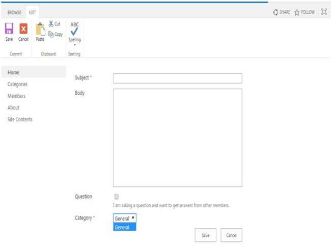
Task: Switch to the Browse ribbon tab
Action: pos(14,12)
